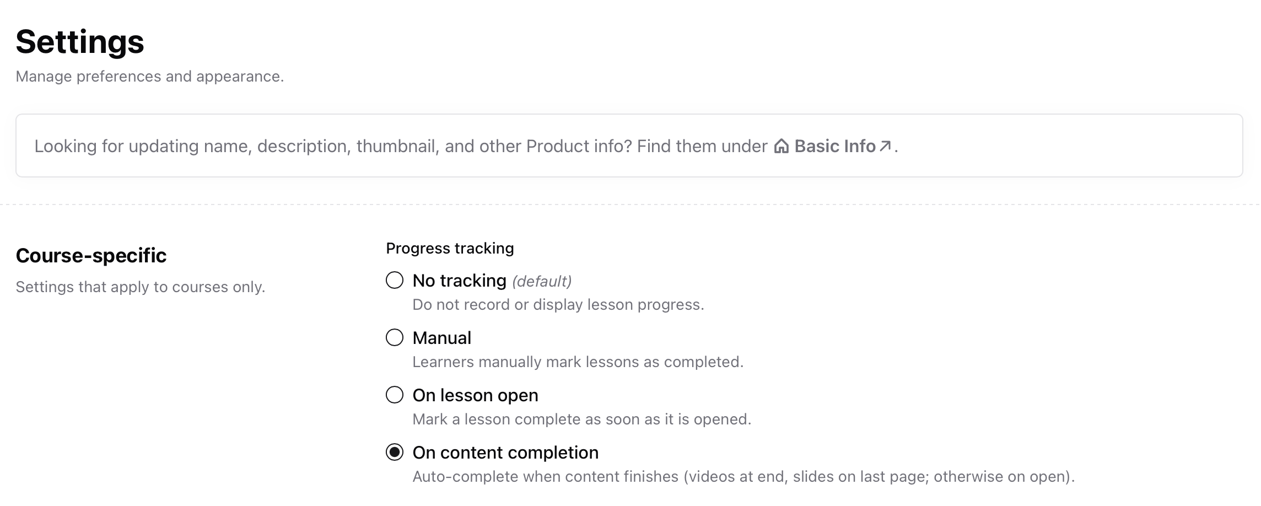Click the Course-specific section title
This screenshot has width=1261, height=506.
tap(91, 255)
